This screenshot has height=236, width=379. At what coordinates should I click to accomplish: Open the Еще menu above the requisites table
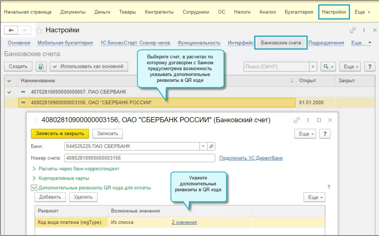pyautogui.click(x=314, y=197)
